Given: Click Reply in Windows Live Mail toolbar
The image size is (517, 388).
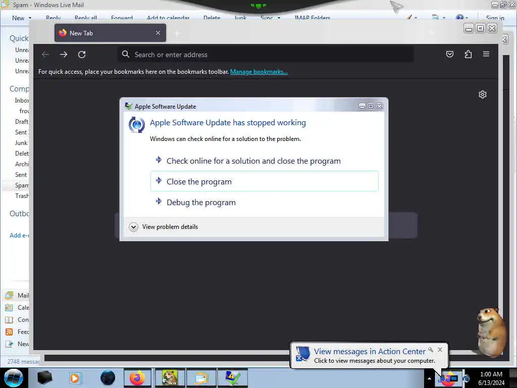Looking at the screenshot, I should [53, 18].
